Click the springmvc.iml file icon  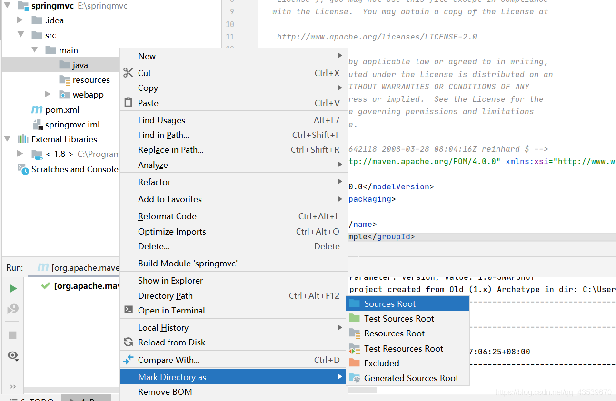(38, 125)
